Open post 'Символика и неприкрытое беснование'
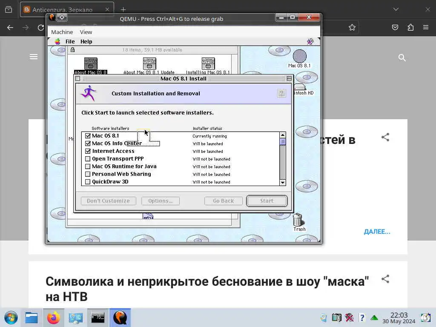The height and width of the screenshot is (327, 436). [207, 289]
